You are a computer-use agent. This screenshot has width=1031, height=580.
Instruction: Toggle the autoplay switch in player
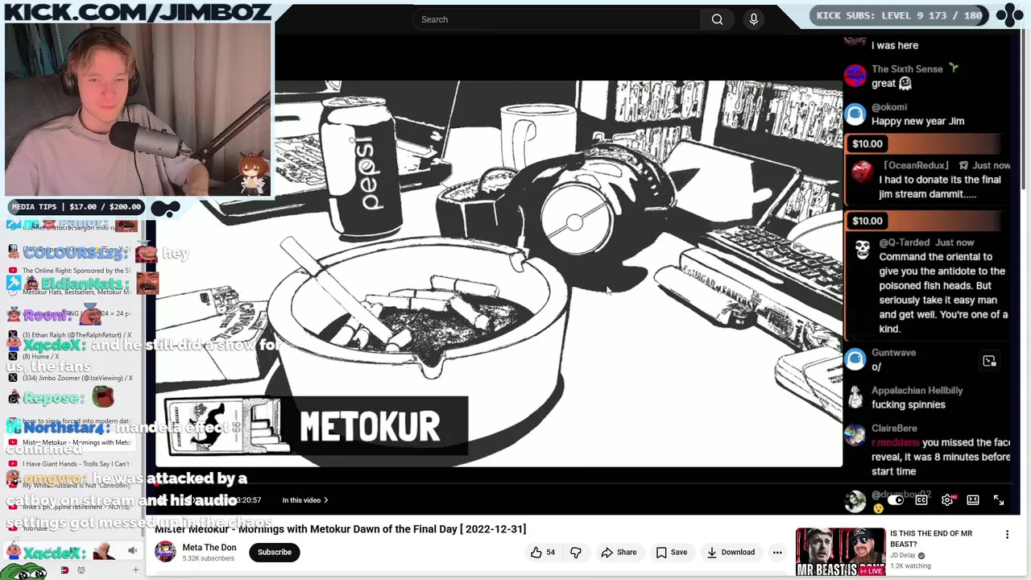coord(894,500)
